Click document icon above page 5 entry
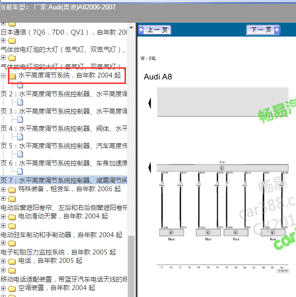This screenshot has width=296, height=297. point(20,137)
